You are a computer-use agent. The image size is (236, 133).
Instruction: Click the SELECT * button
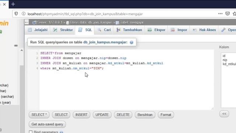coord(39,115)
